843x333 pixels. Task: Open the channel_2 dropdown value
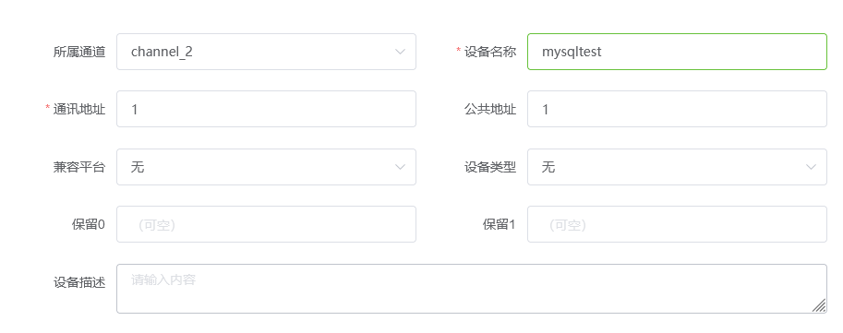pyautogui.click(x=266, y=52)
